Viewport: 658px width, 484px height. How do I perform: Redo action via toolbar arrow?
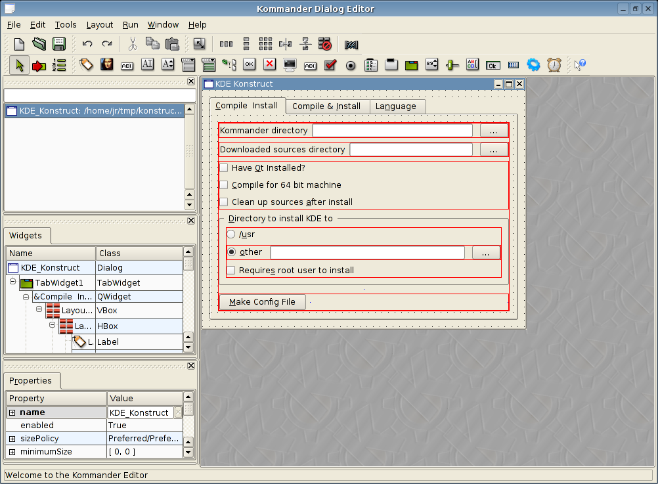[x=107, y=43]
